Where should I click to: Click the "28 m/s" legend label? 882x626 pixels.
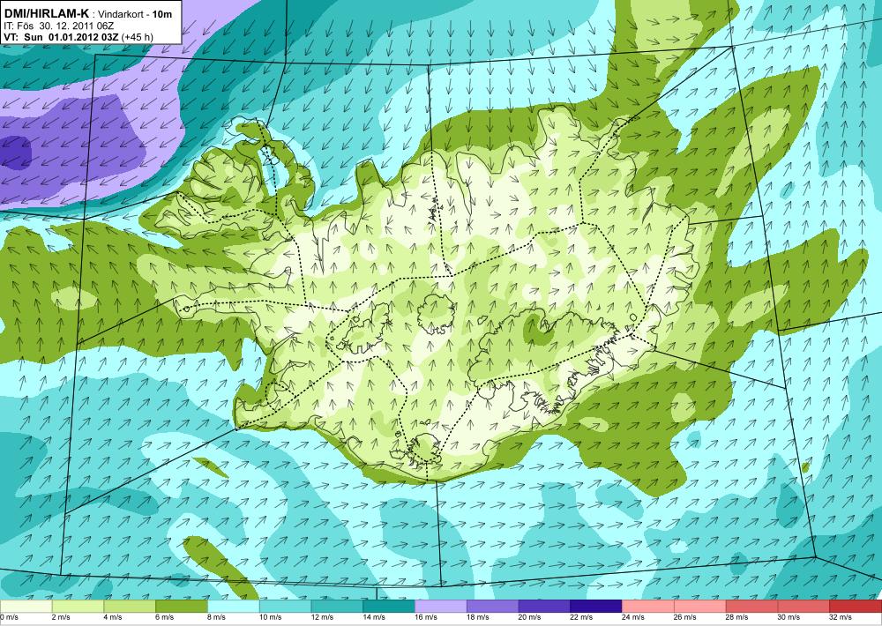click(736, 617)
